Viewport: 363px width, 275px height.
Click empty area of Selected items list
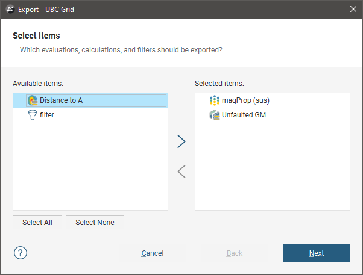(273, 168)
